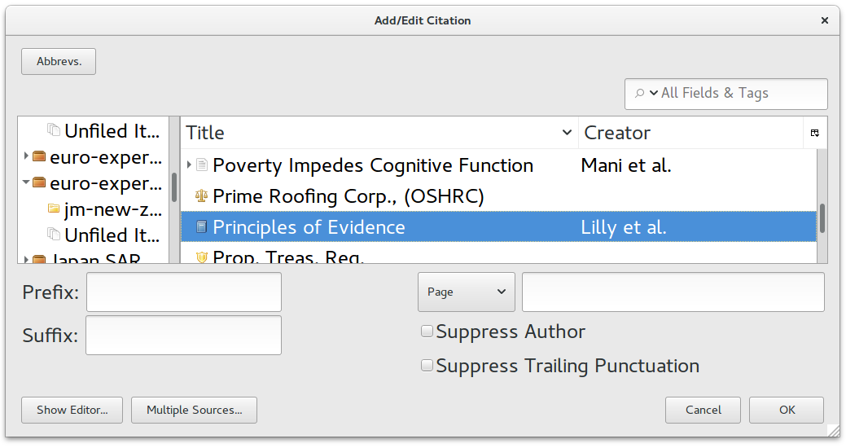Click the search magnifier icon
846x448 pixels.
[x=639, y=94]
